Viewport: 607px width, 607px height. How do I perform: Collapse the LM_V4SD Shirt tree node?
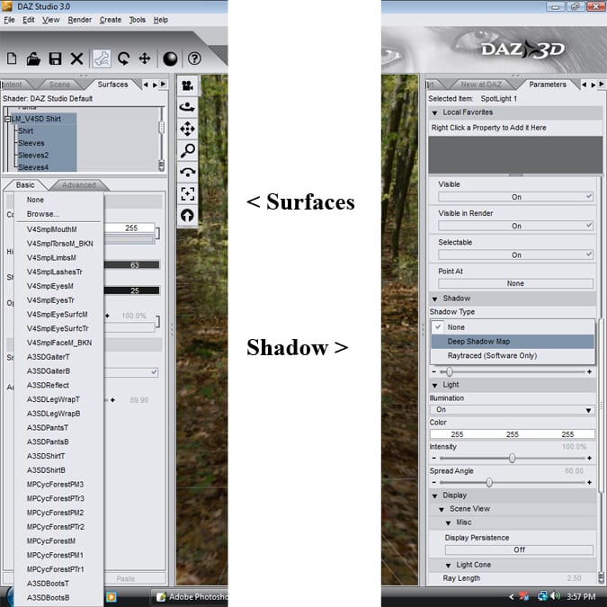pos(7,119)
